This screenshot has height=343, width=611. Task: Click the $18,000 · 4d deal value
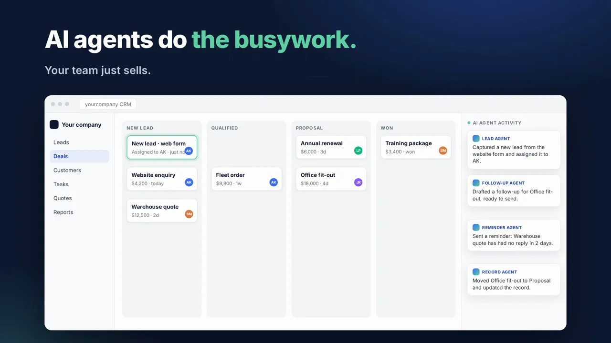coord(315,183)
